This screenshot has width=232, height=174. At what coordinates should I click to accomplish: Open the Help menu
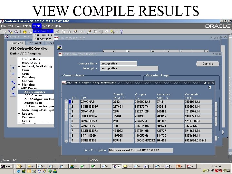coord(58,26)
